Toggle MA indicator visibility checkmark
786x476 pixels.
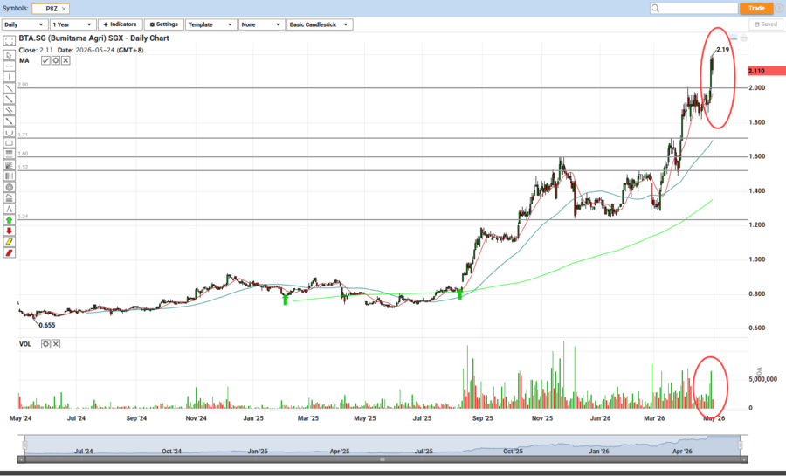coord(46,60)
